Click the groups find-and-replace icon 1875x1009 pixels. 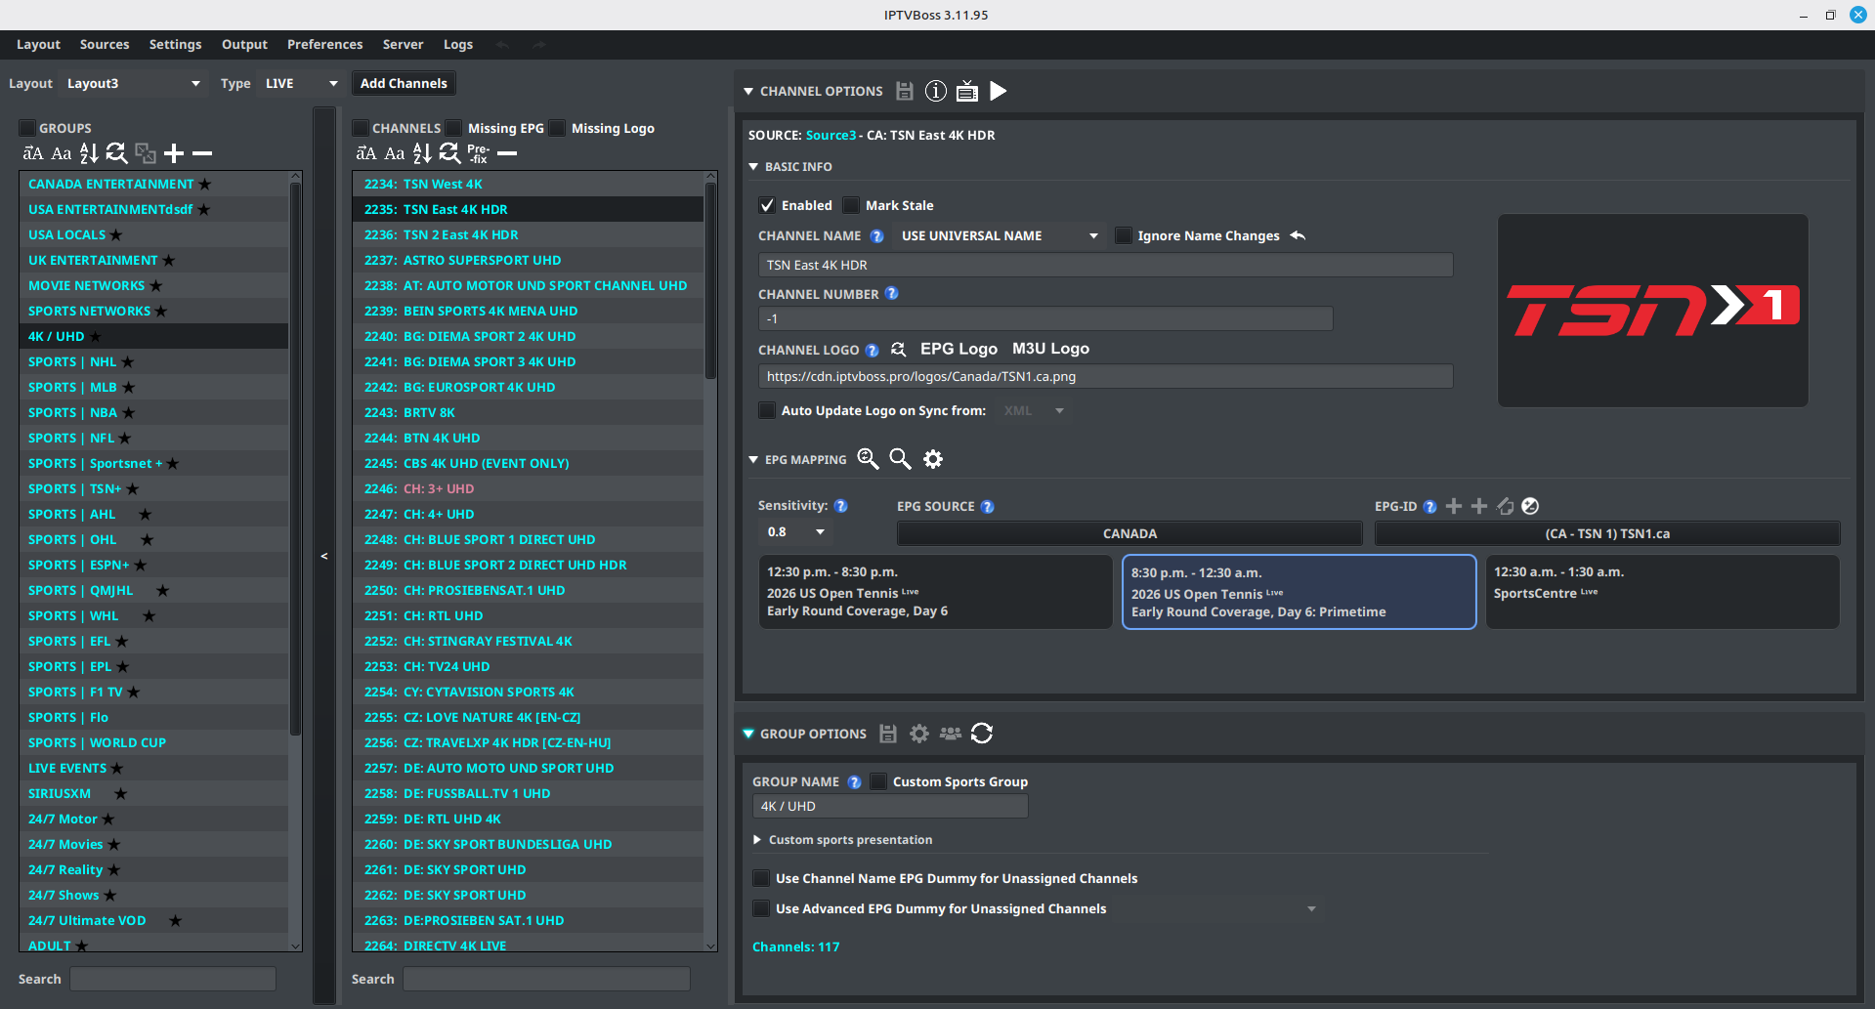tap(116, 153)
